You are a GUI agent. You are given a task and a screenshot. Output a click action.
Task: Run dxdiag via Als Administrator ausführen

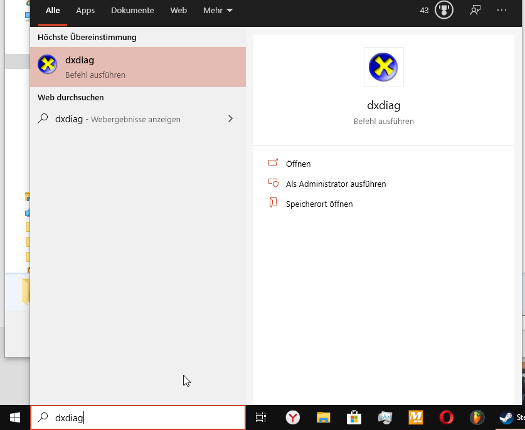[x=336, y=184]
